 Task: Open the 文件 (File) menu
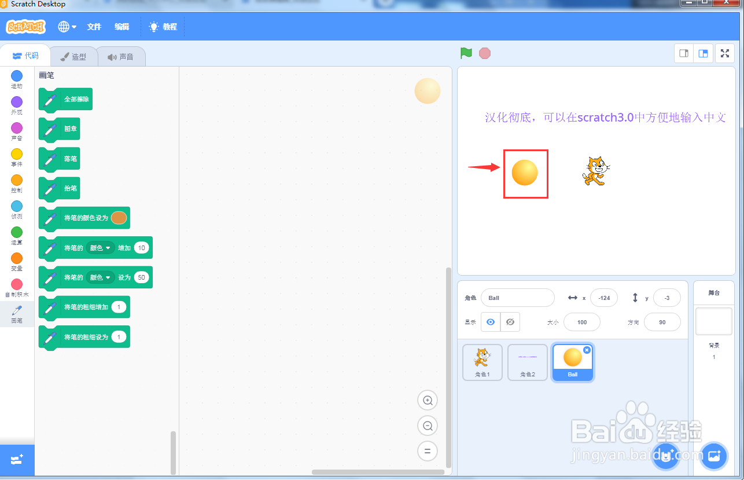[x=94, y=26]
